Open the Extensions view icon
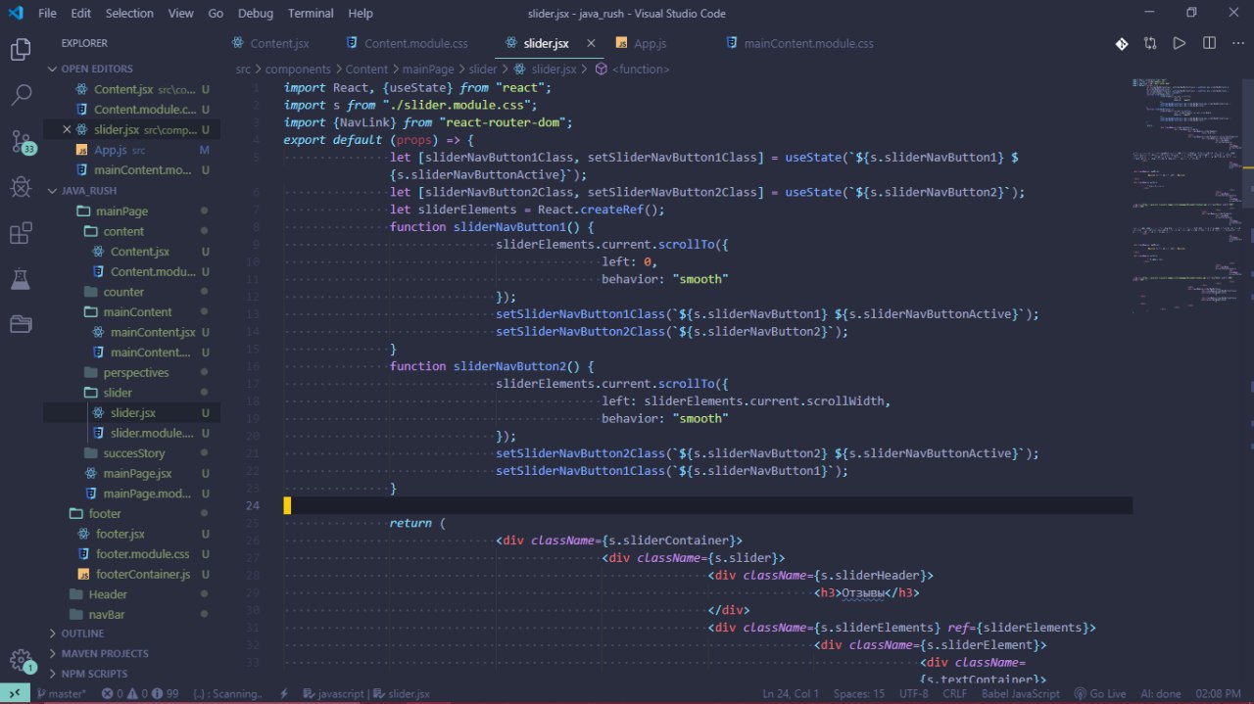The width and height of the screenshot is (1254, 704). coord(21,233)
